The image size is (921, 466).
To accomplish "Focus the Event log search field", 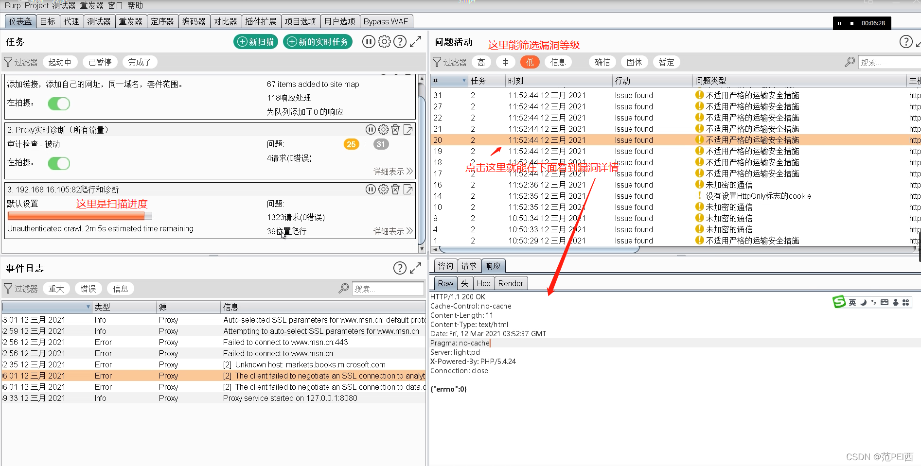I will pyautogui.click(x=388, y=289).
